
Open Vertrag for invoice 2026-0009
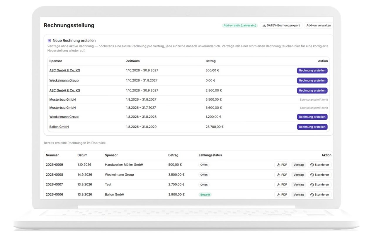coord(299,165)
